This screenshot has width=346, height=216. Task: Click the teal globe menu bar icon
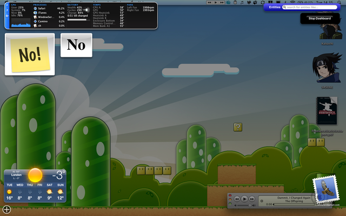coord(228,2)
